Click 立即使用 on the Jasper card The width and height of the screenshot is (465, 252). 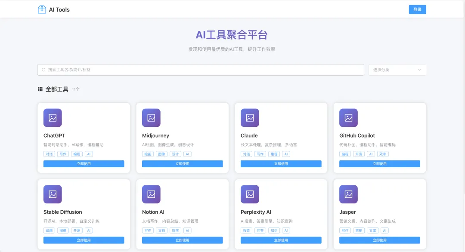point(380,240)
